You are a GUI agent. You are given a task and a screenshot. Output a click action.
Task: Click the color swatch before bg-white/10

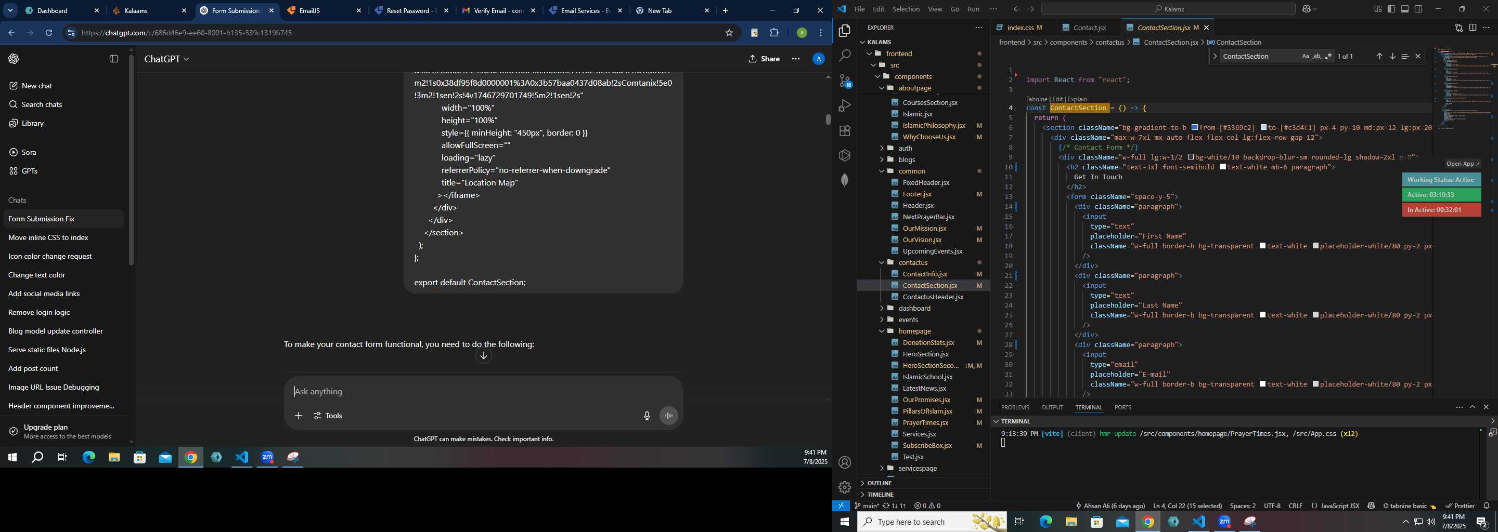tap(1191, 157)
